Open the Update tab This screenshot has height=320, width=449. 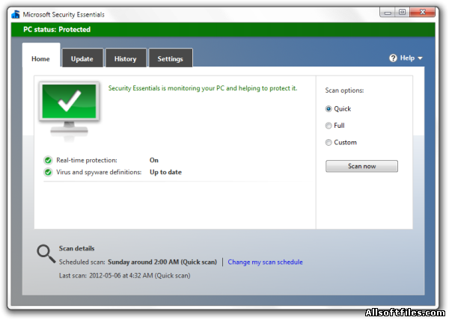click(82, 59)
